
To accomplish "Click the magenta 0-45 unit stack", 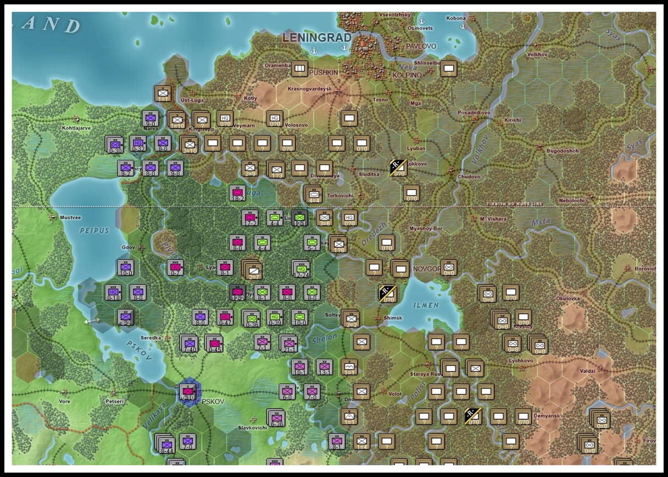I will coord(214,343).
